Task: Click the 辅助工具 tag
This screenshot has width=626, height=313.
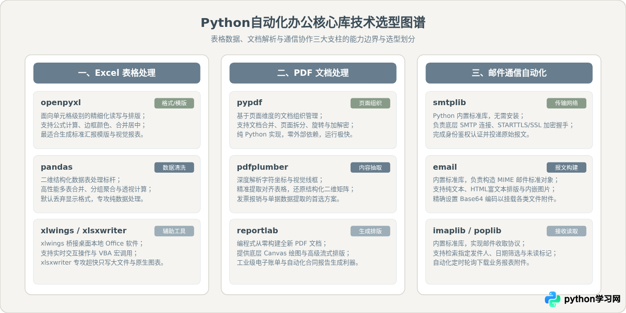Action: (174, 231)
